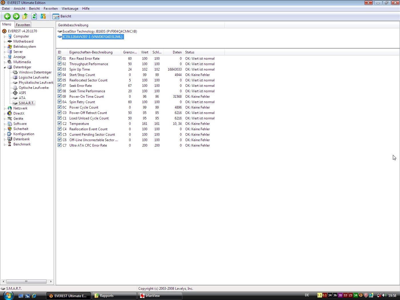Click the green Forward arrow toolbar icon
Screen dimensions: 400x300
[x=16, y=16]
